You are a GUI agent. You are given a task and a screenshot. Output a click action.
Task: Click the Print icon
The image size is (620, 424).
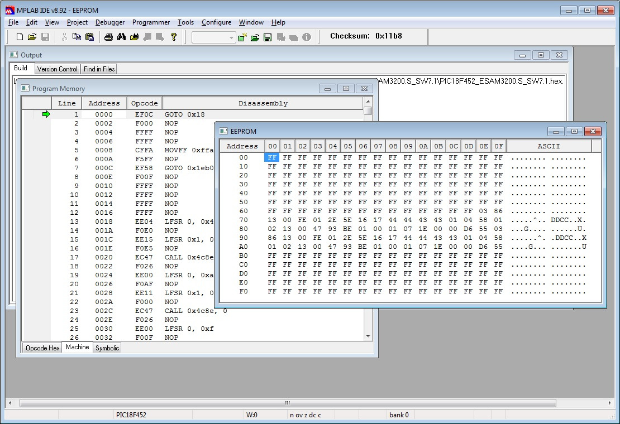click(x=108, y=37)
